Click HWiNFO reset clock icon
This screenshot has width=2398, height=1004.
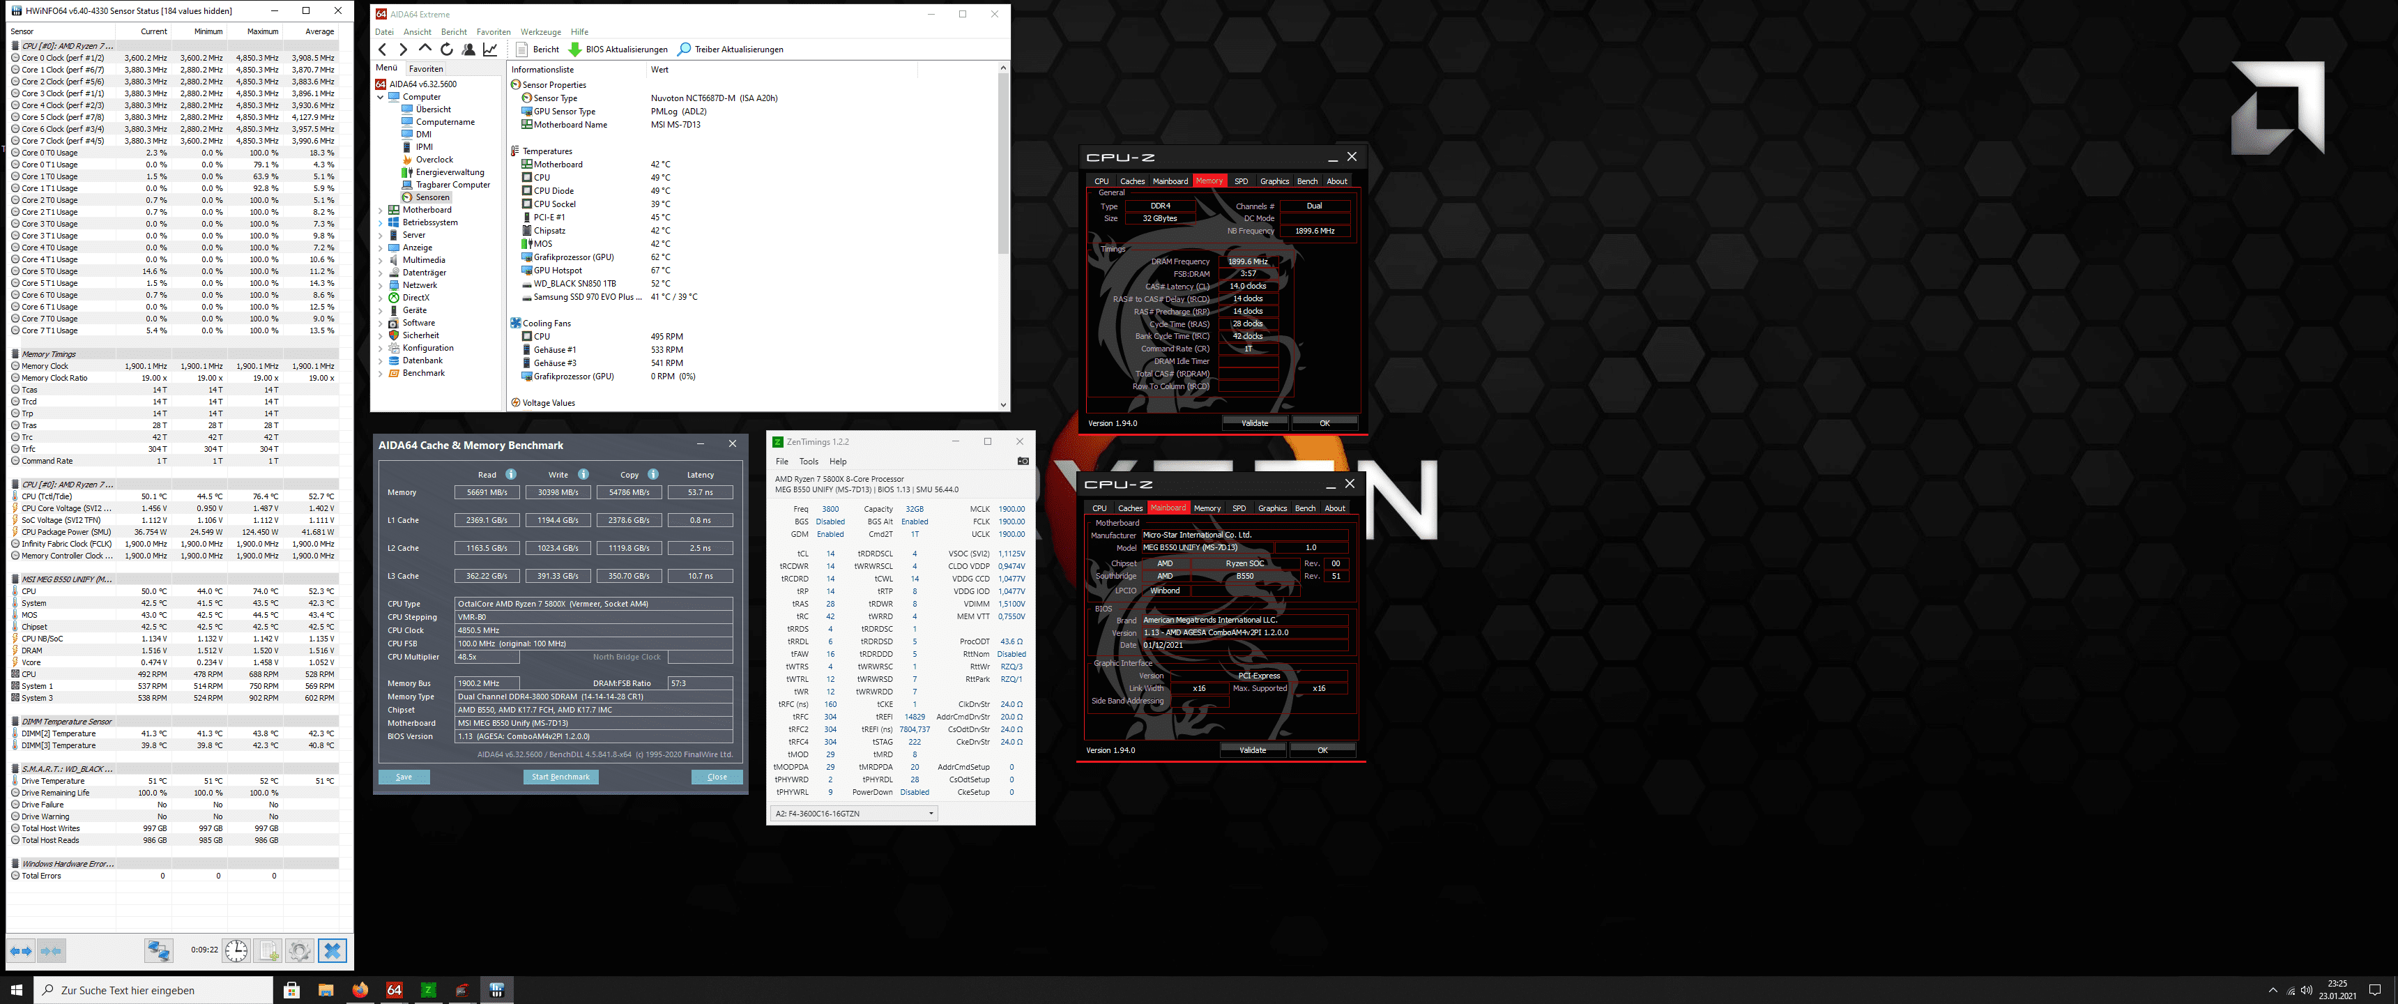click(236, 950)
